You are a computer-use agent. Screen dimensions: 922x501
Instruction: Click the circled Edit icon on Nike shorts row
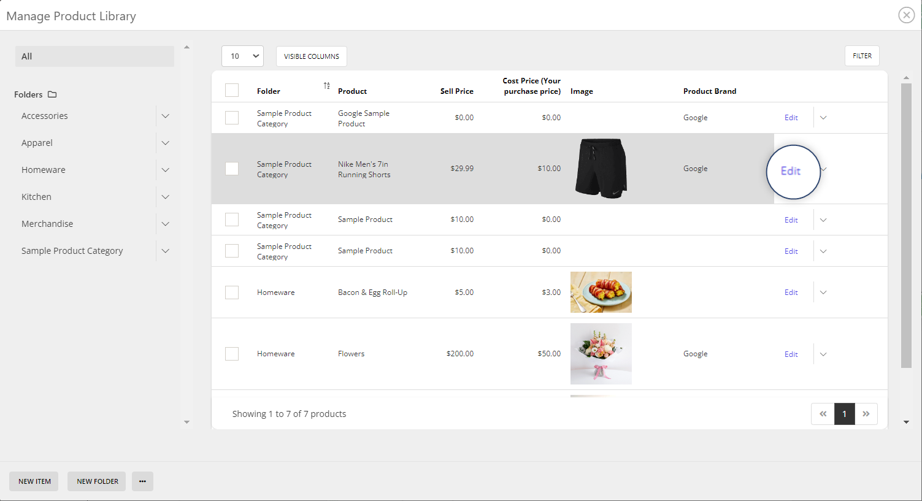point(793,172)
